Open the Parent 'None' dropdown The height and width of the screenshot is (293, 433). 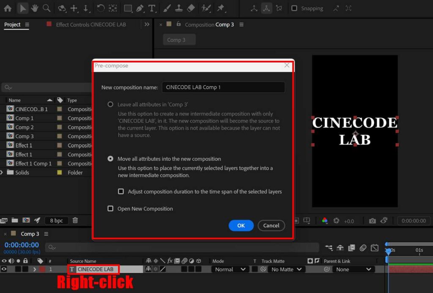[353, 269]
